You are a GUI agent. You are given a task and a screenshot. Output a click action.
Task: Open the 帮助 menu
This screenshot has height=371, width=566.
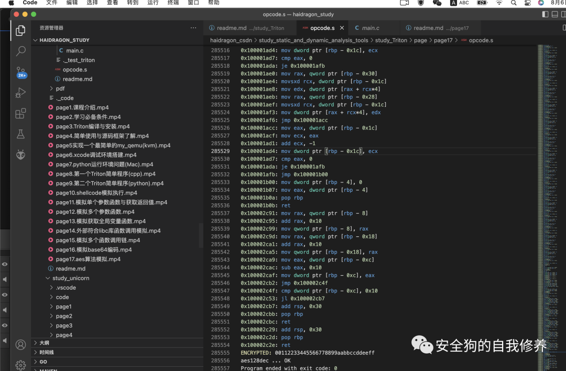213,3
